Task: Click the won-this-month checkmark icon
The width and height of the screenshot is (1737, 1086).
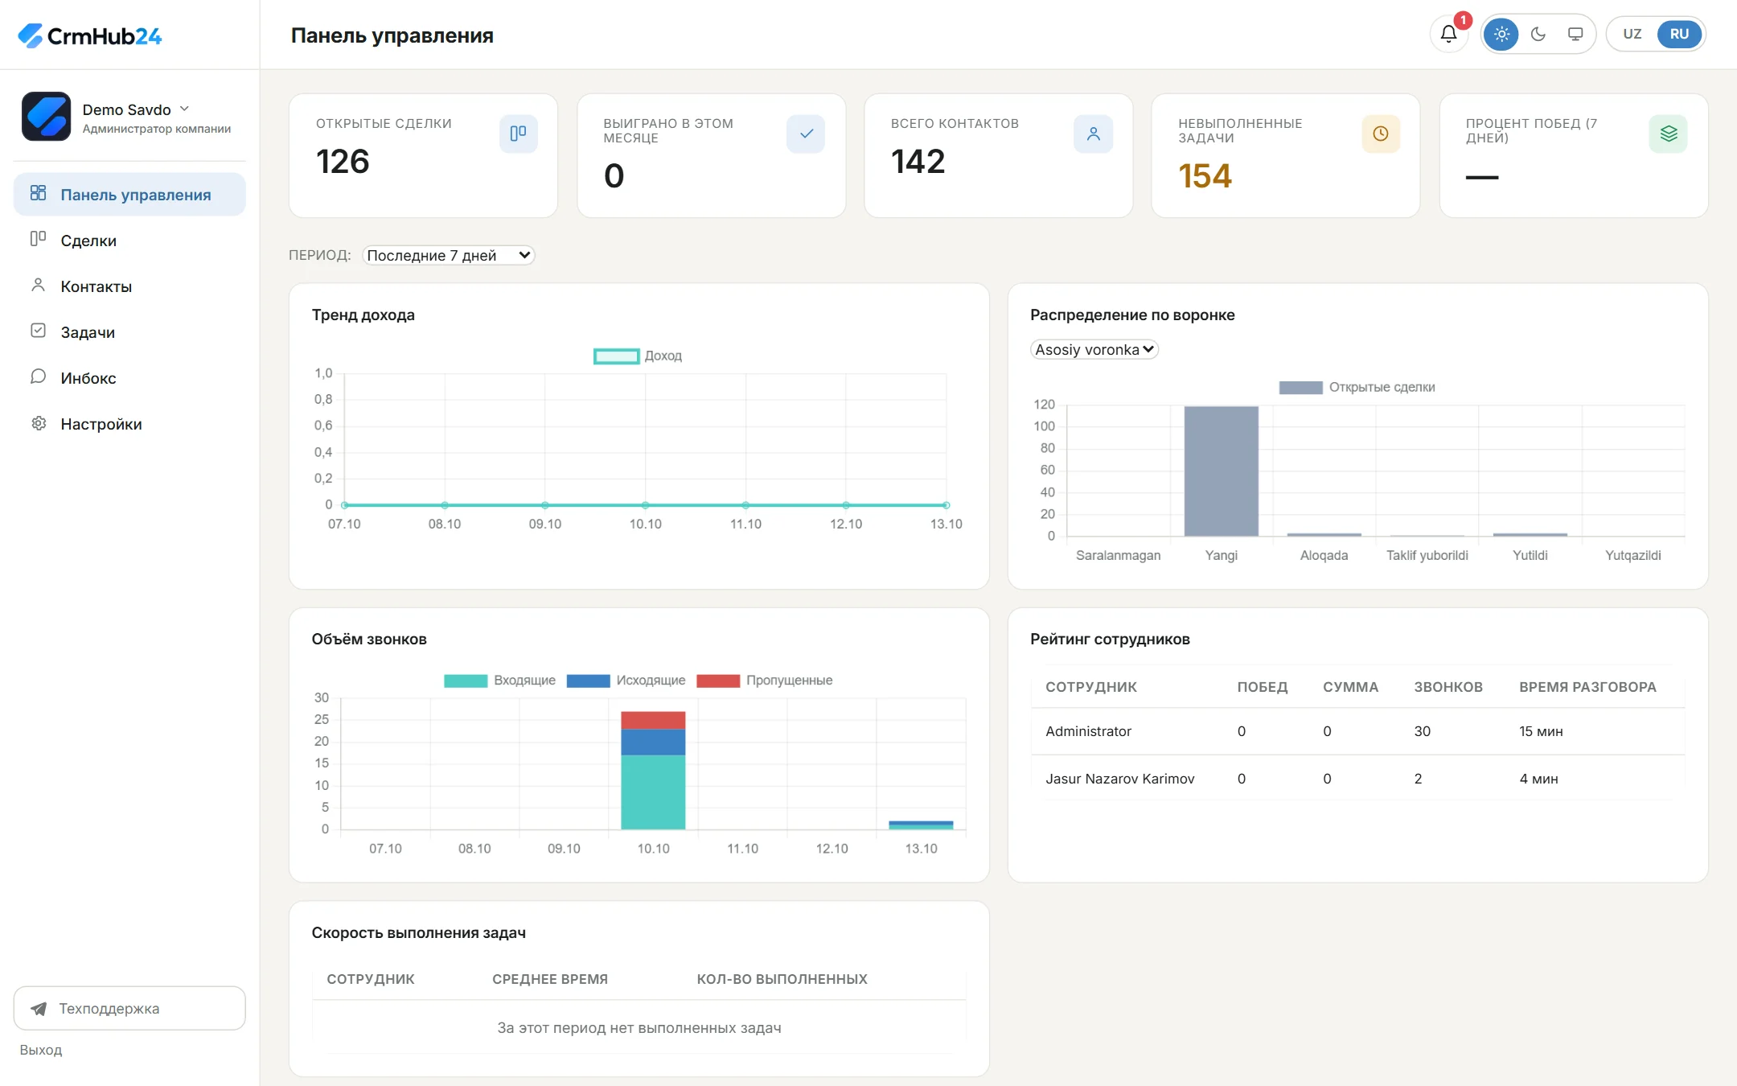Action: point(806,134)
